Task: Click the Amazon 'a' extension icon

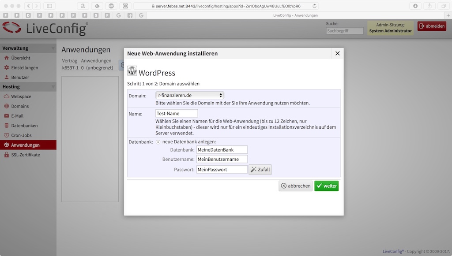Action: click(x=83, y=6)
